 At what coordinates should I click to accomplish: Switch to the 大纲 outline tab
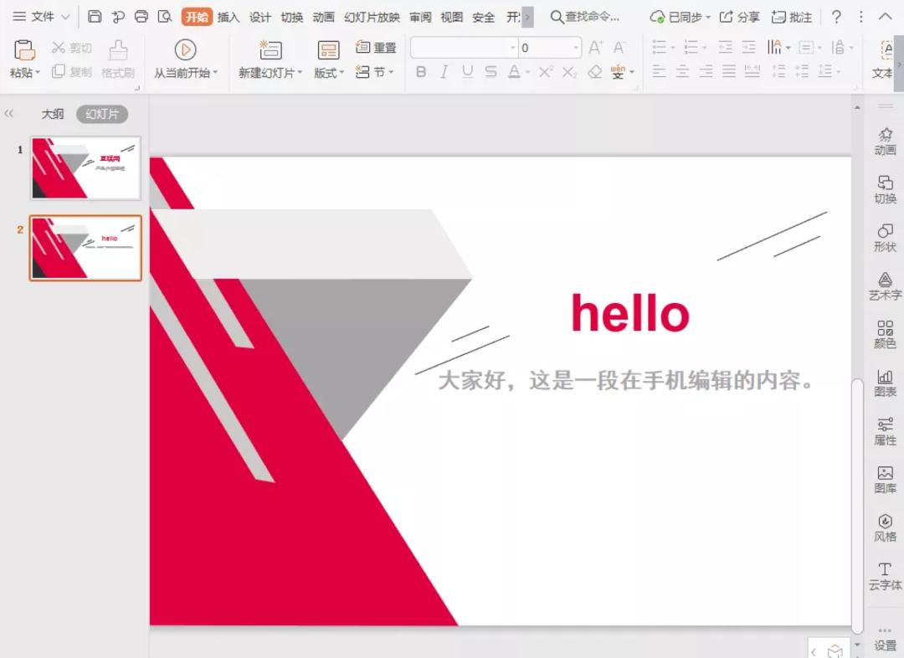pos(53,114)
